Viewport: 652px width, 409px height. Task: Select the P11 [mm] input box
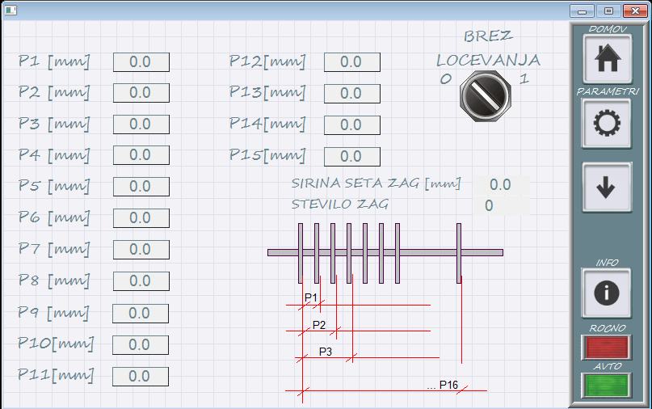click(x=141, y=377)
